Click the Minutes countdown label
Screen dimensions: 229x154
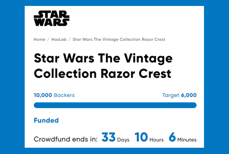(187, 140)
